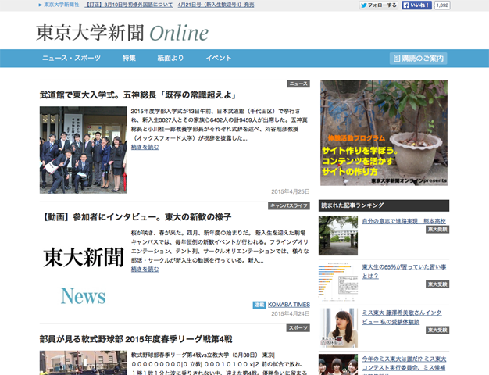This screenshot has width=489, height=375.
Task: Open the 4月21日号 発売 announcement link
Action: pos(216,5)
